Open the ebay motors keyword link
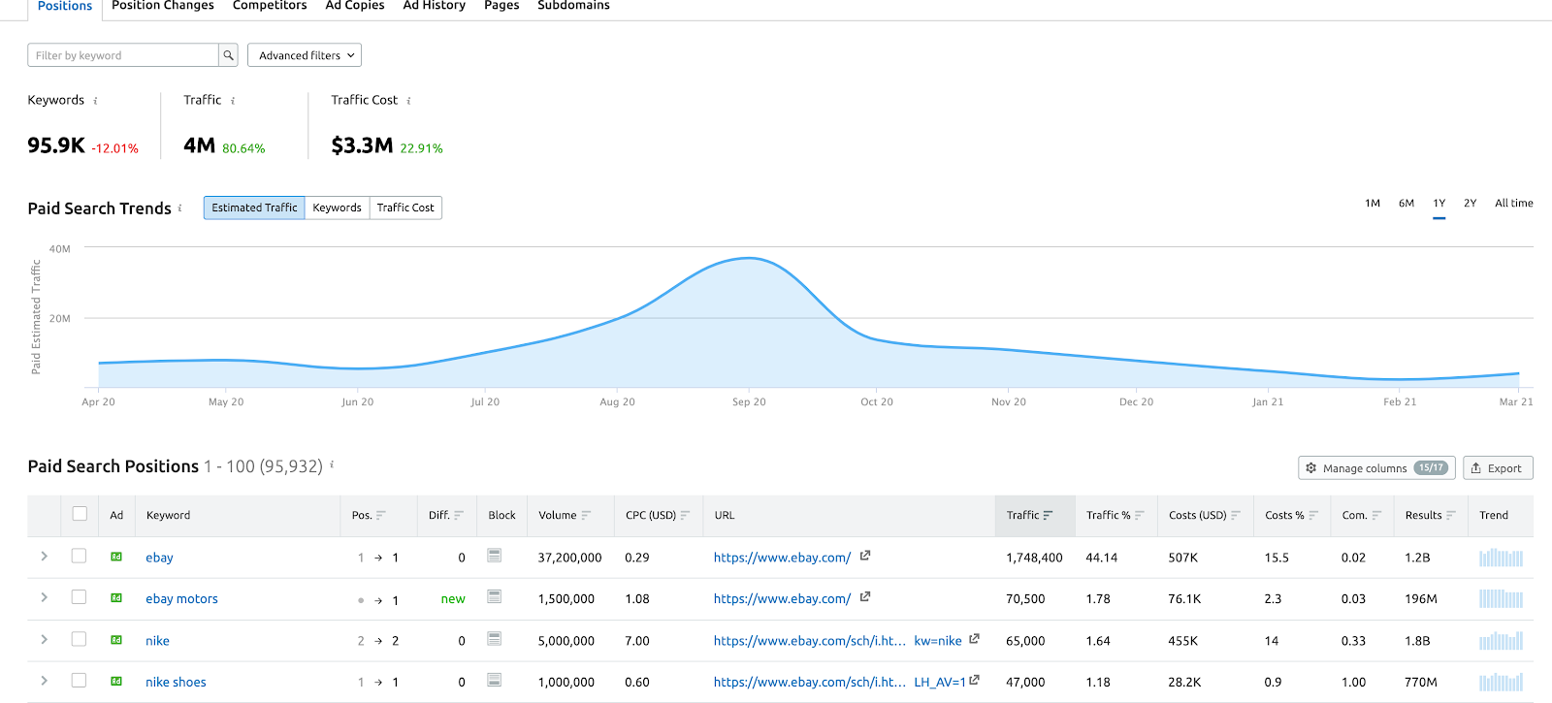Image resolution: width=1552 pixels, height=703 pixels. click(x=181, y=599)
